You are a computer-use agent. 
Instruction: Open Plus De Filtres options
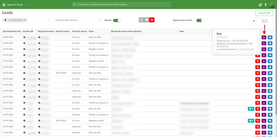(265, 21)
